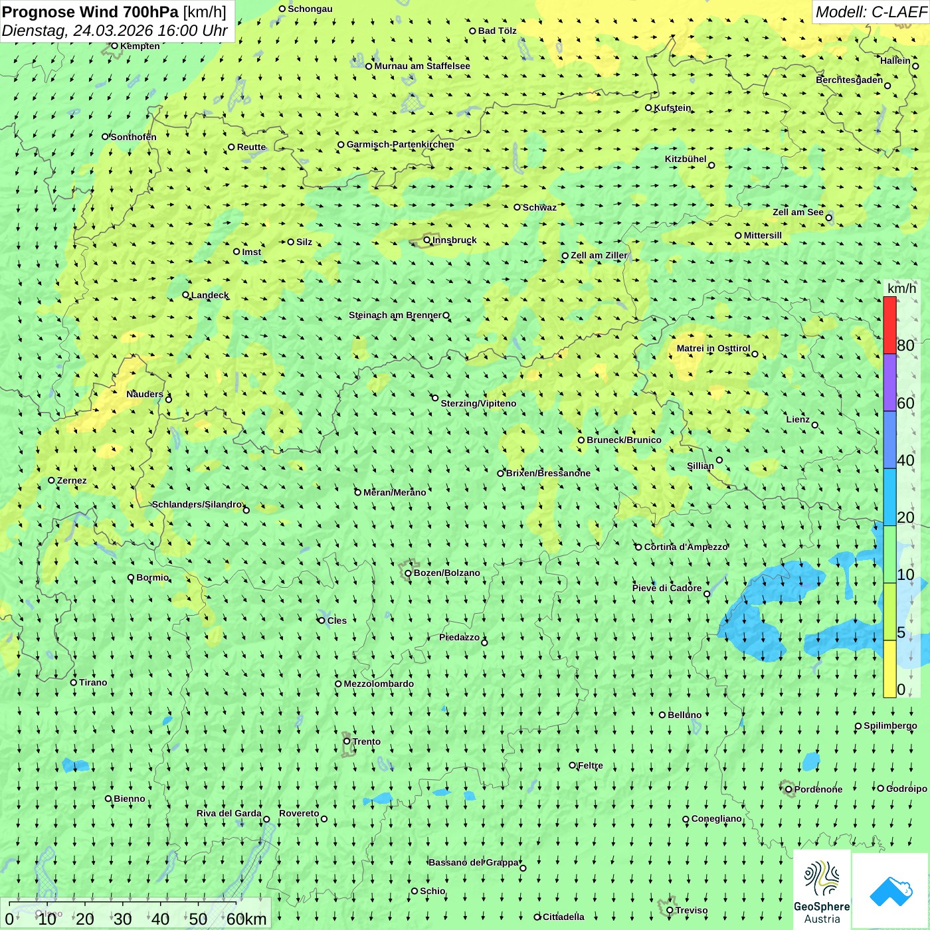Click the yellow 0 km/h legend color
The width and height of the screenshot is (930, 930).
click(889, 669)
